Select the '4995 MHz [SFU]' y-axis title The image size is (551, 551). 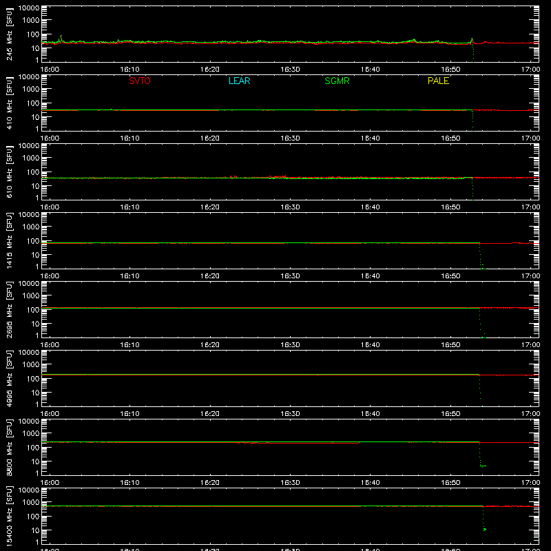click(9, 378)
